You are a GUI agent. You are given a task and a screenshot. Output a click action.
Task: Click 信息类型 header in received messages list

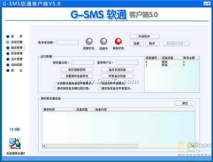(x=85, y=110)
